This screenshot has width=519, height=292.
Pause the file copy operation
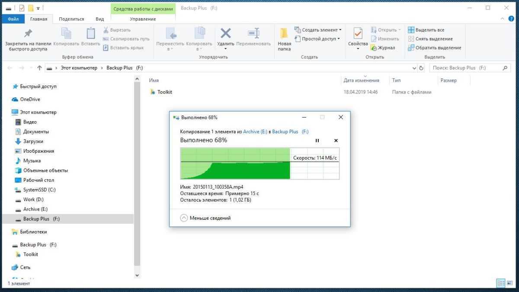317,141
